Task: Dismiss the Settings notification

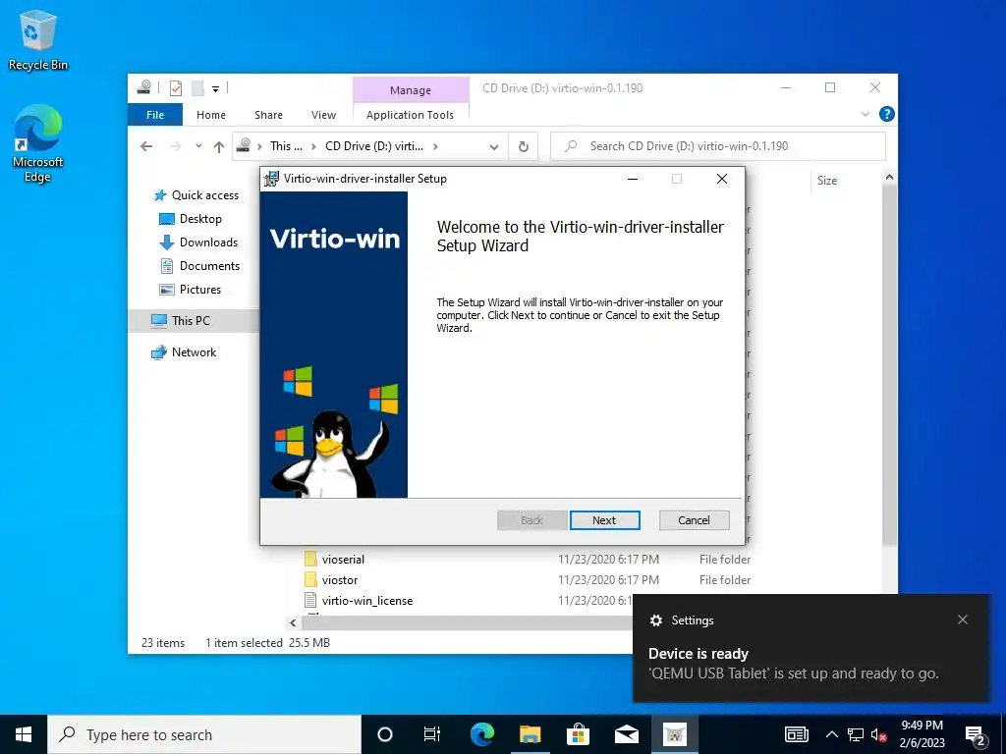Action: [x=963, y=619]
